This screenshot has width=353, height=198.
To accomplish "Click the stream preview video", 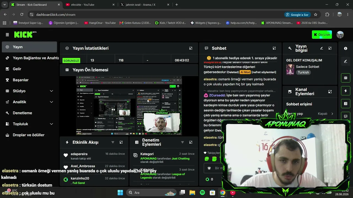I will [129, 106].
